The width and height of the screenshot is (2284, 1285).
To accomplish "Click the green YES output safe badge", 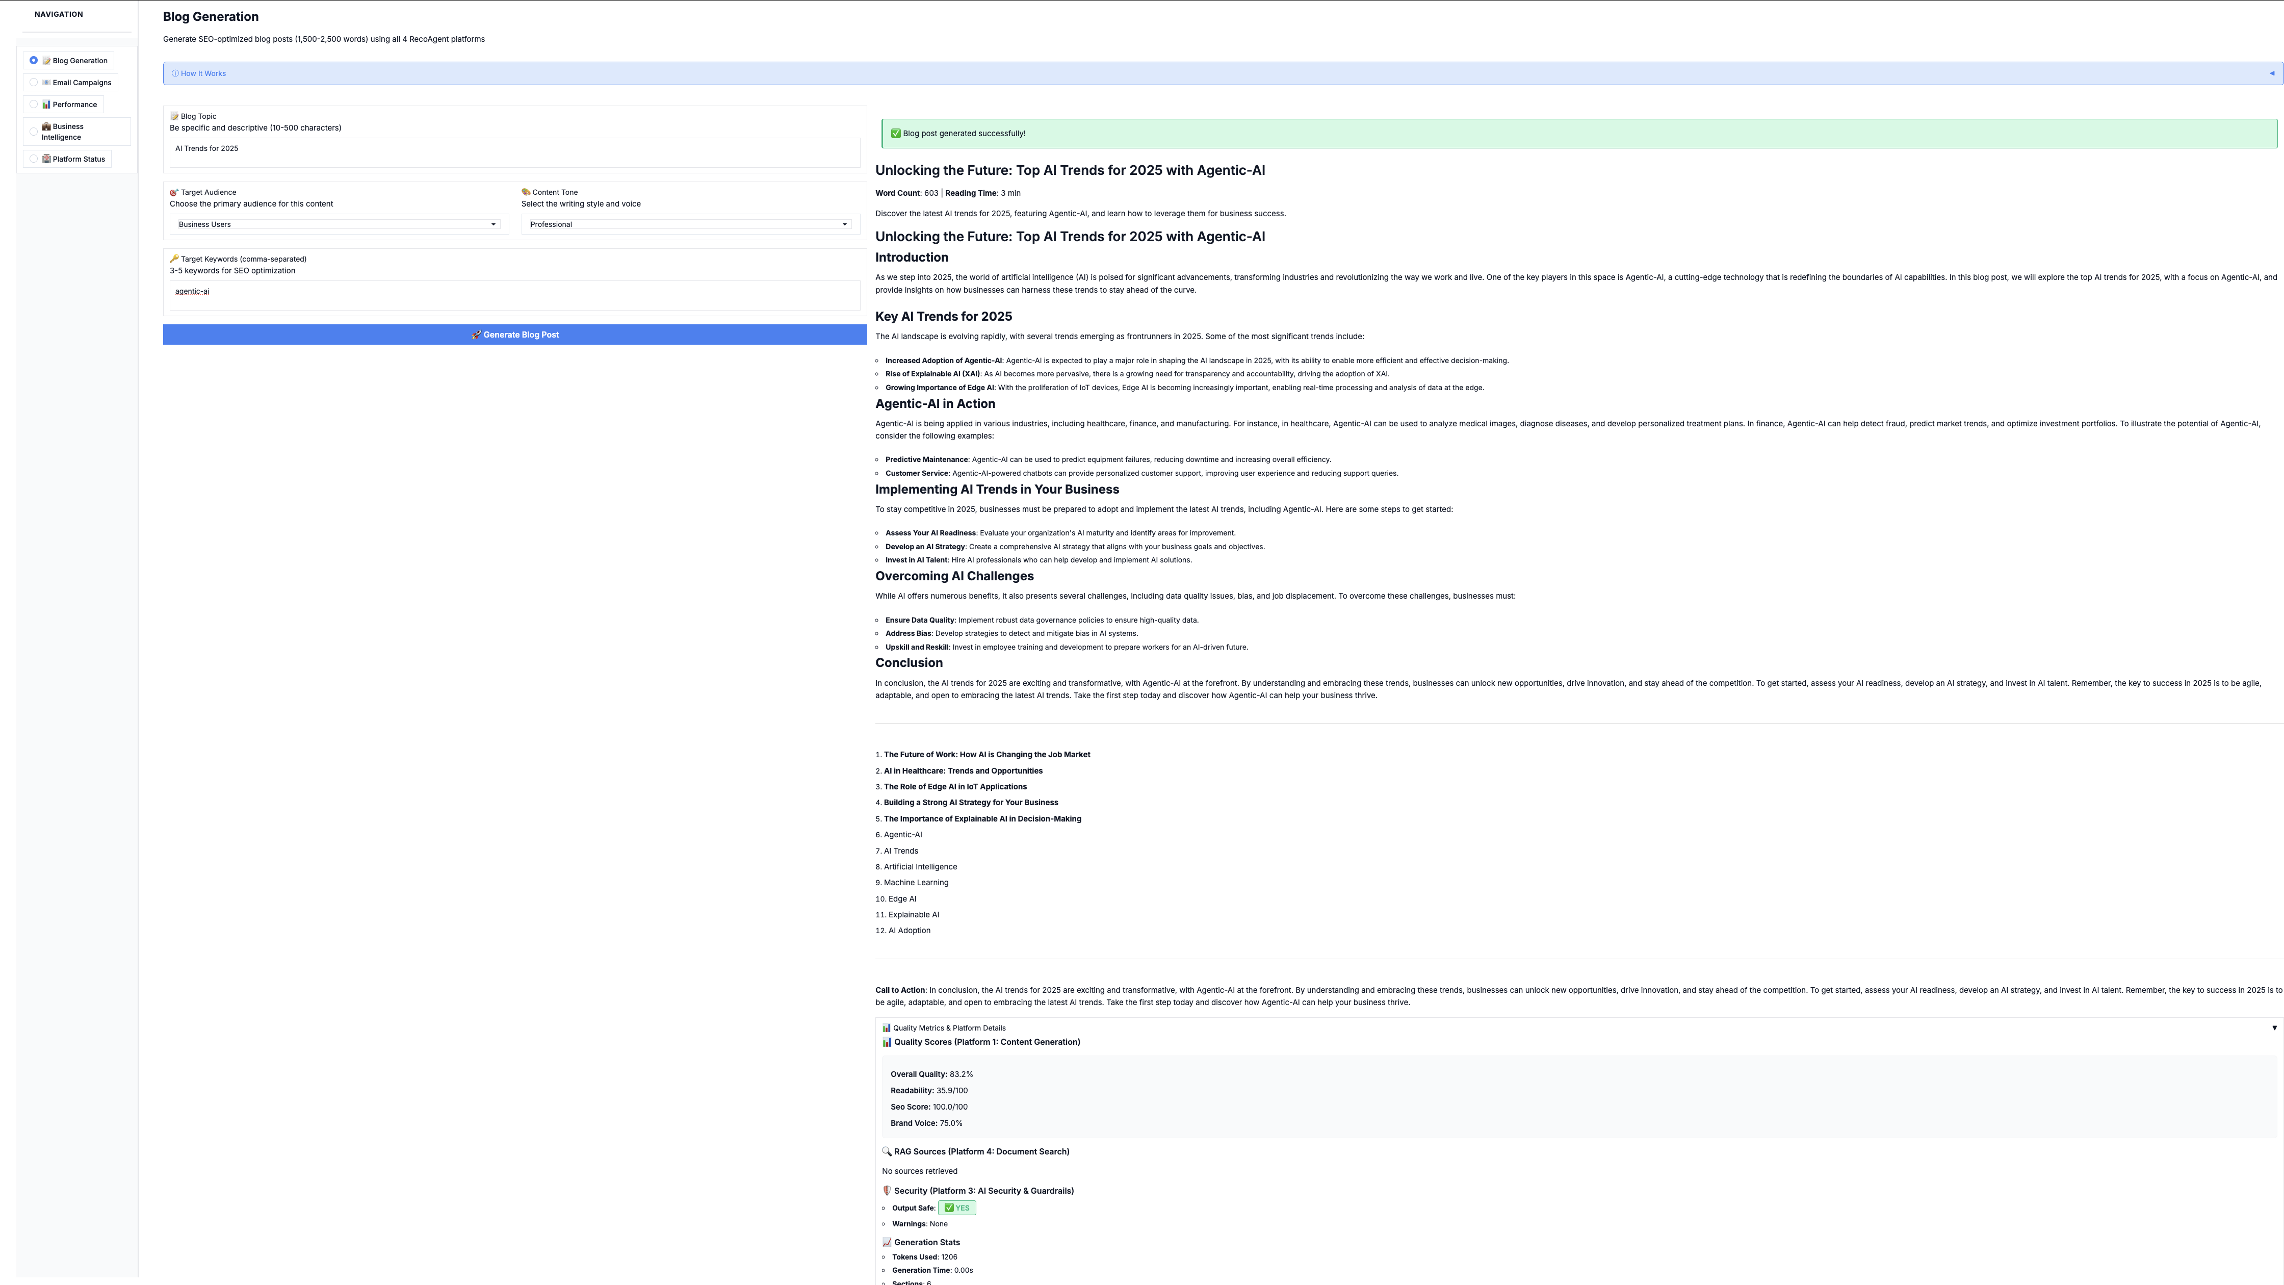I will tap(957, 1208).
